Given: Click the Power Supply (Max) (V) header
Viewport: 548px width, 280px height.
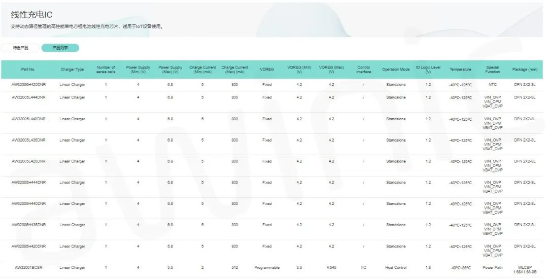Looking at the screenshot, I should (x=170, y=69).
